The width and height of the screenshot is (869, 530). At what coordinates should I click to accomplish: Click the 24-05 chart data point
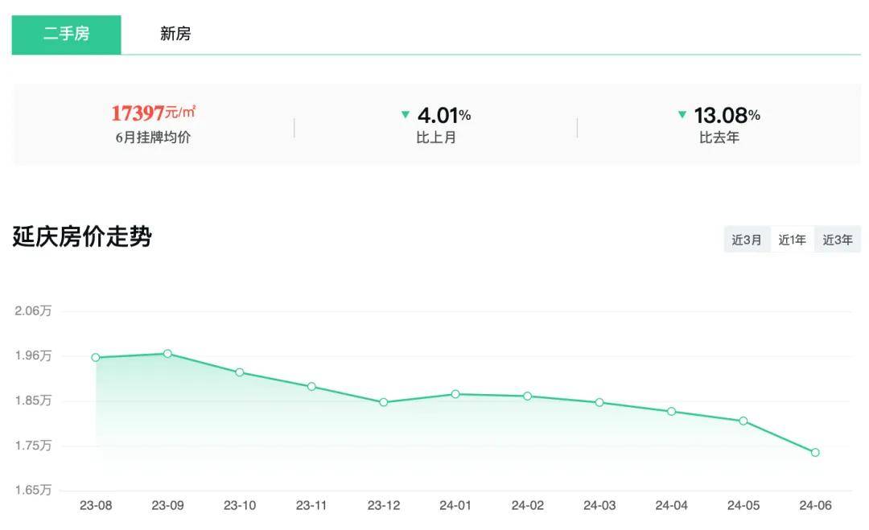click(x=743, y=421)
